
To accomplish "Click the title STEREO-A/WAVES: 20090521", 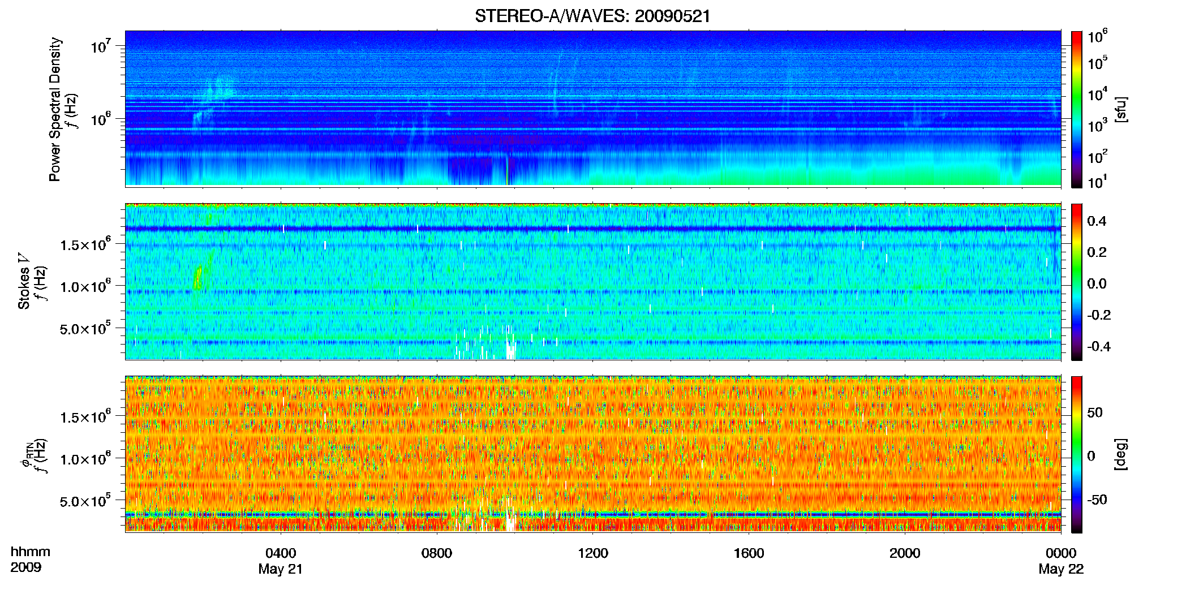I will pos(592,16).
